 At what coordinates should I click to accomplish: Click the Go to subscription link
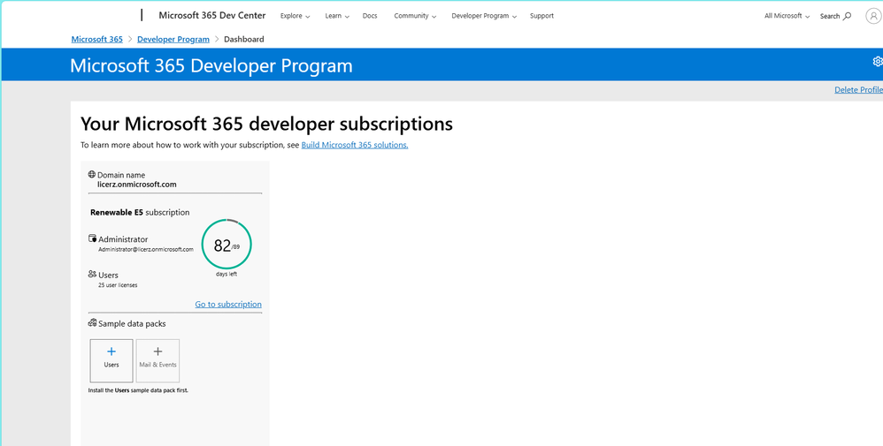tap(228, 305)
